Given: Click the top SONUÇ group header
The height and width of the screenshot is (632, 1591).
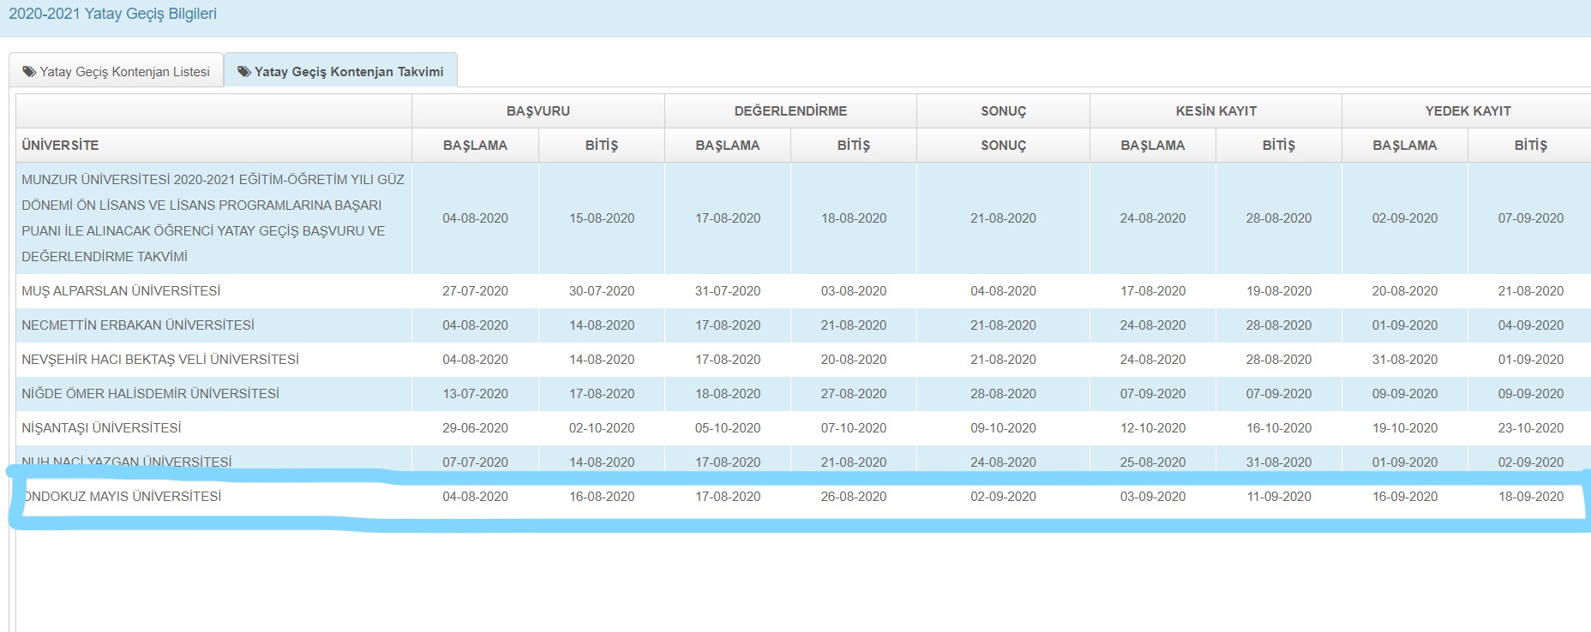Looking at the screenshot, I should pos(1003,111).
